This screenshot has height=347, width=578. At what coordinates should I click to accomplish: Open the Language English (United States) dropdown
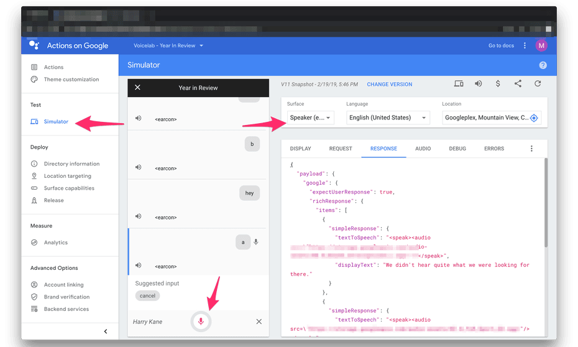[x=388, y=118]
